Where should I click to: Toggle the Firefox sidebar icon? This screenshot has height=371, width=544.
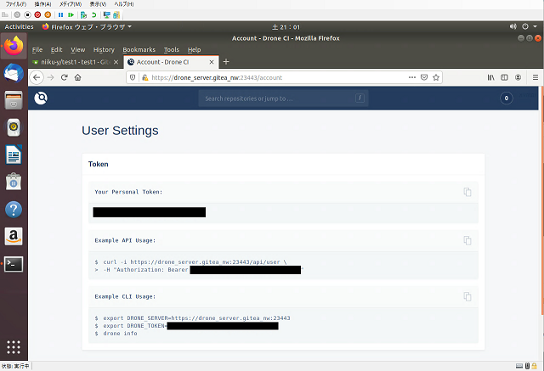(504, 77)
